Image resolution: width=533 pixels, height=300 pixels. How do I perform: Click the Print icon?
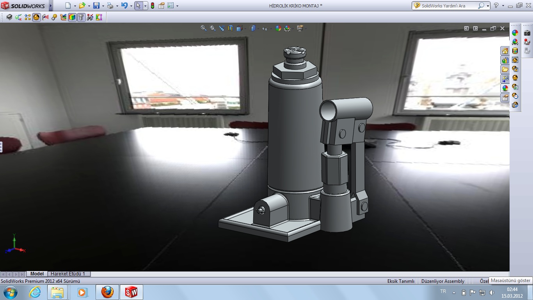tap(110, 5)
